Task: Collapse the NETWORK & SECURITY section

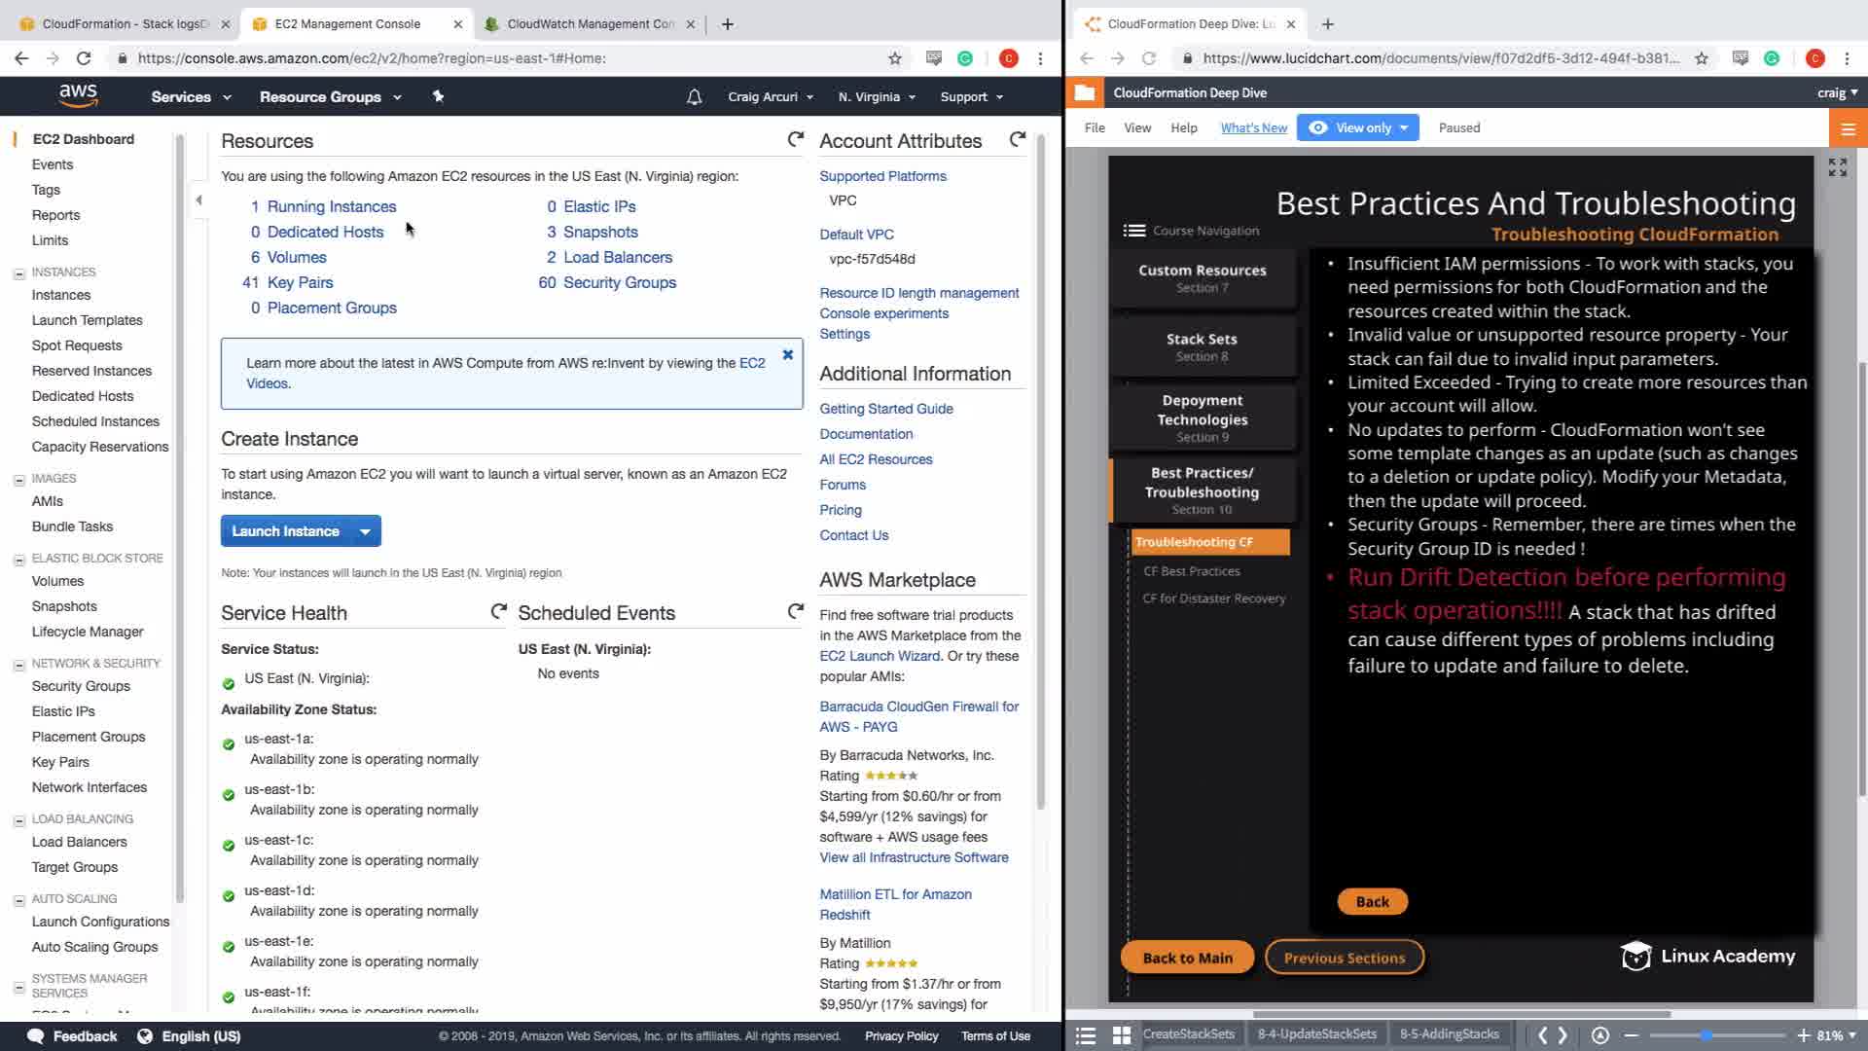Action: [x=18, y=665]
